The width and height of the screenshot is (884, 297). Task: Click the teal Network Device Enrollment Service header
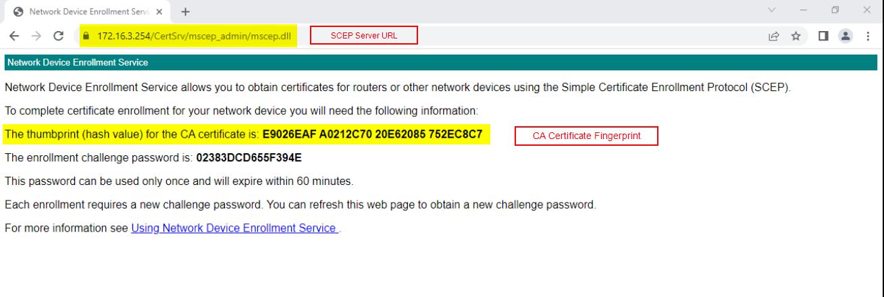pos(442,62)
